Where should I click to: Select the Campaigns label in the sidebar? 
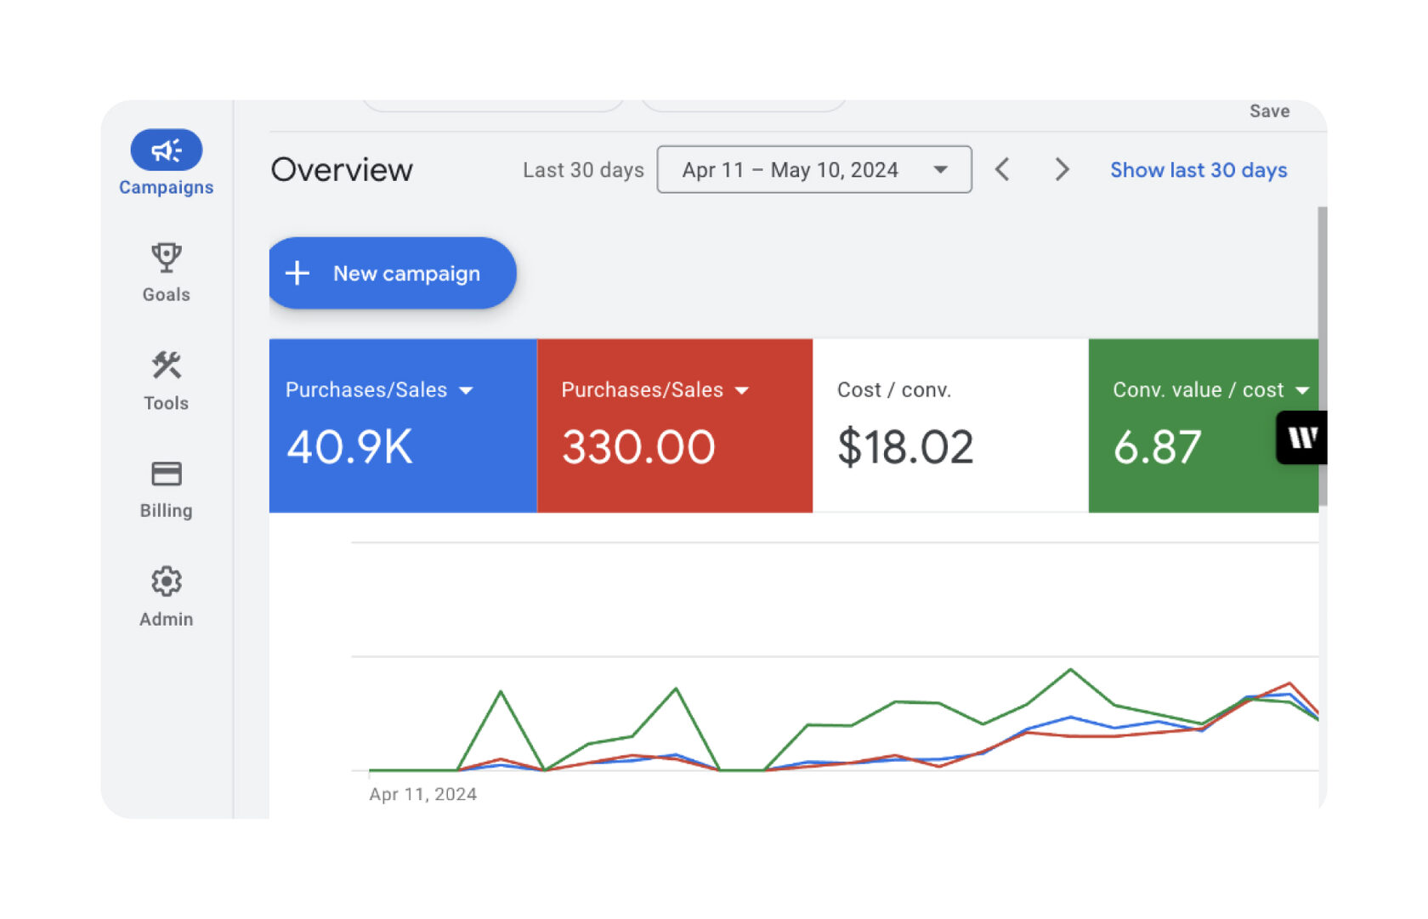click(x=167, y=187)
